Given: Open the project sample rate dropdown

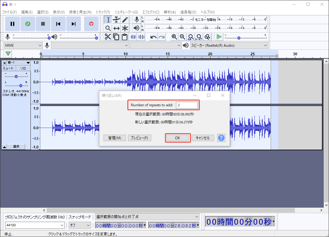Looking at the screenshot, I should [x=35, y=225].
